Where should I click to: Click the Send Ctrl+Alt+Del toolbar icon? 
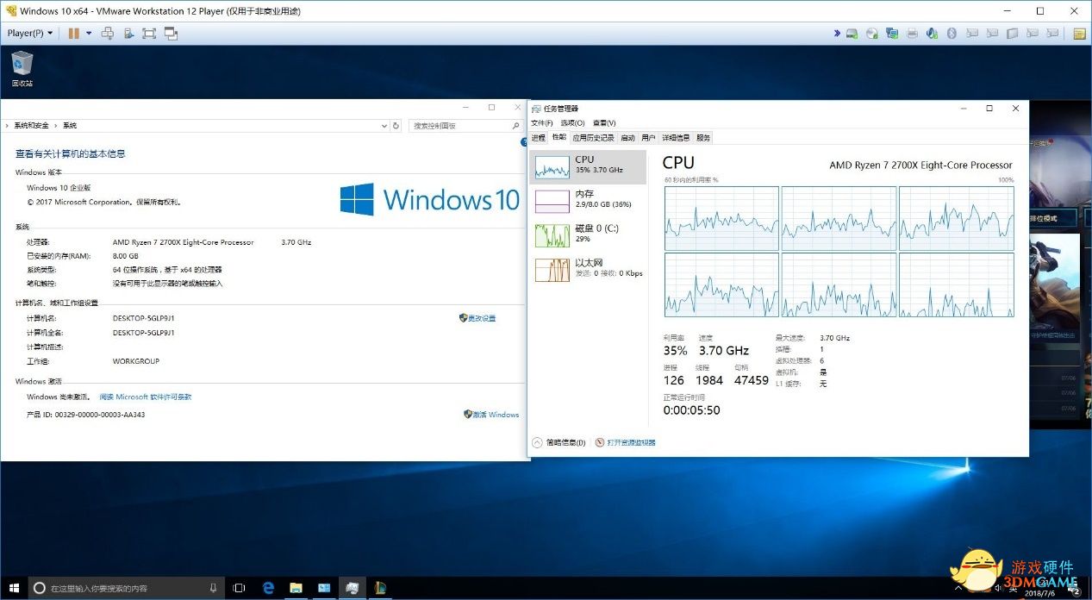pos(108,34)
